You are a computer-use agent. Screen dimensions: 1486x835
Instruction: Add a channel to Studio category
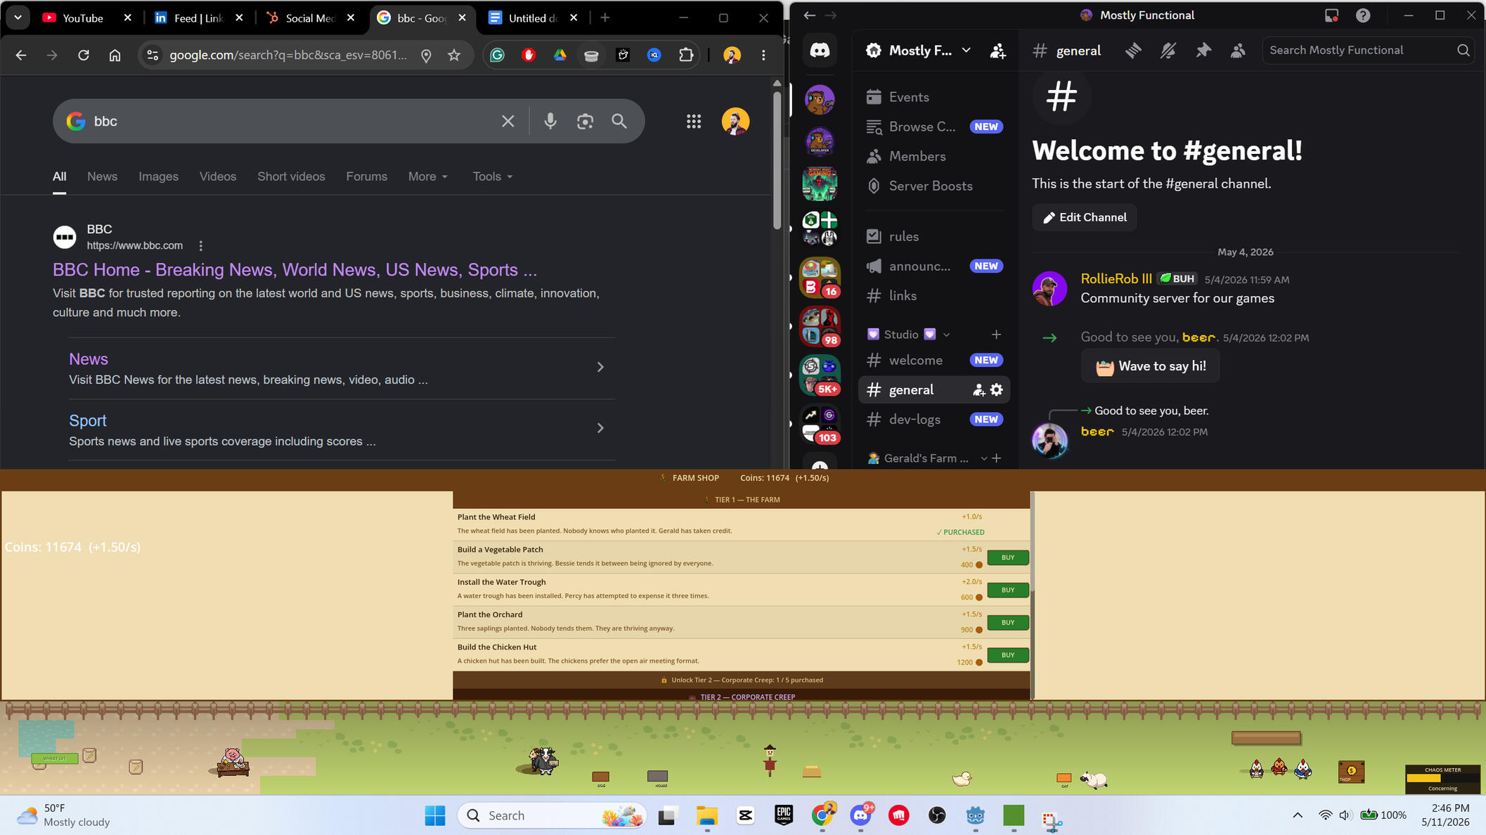click(x=996, y=335)
